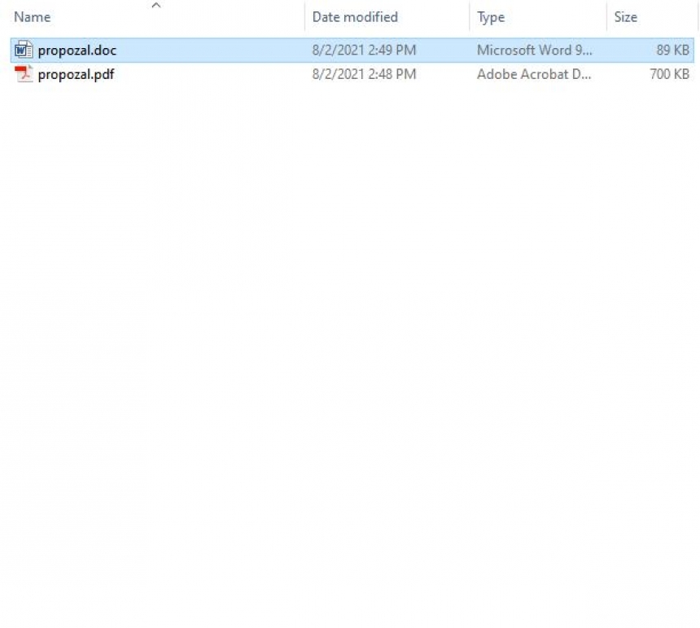The width and height of the screenshot is (700, 628).
Task: Click the Adobe PDF icon beside propozal.pdf
Action: click(x=24, y=73)
